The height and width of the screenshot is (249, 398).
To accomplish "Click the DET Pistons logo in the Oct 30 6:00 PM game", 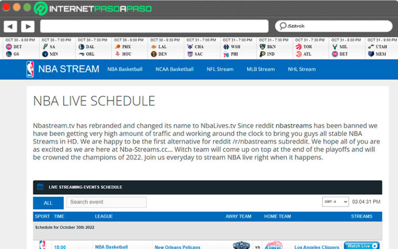I will [x=9, y=47].
